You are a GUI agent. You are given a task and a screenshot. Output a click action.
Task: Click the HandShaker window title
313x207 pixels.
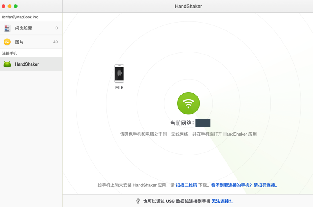[188, 6]
